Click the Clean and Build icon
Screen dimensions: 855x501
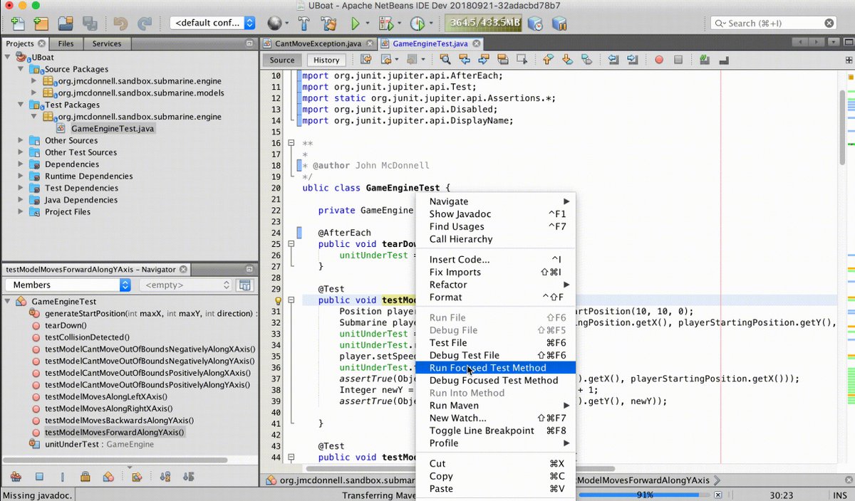pyautogui.click(x=328, y=23)
